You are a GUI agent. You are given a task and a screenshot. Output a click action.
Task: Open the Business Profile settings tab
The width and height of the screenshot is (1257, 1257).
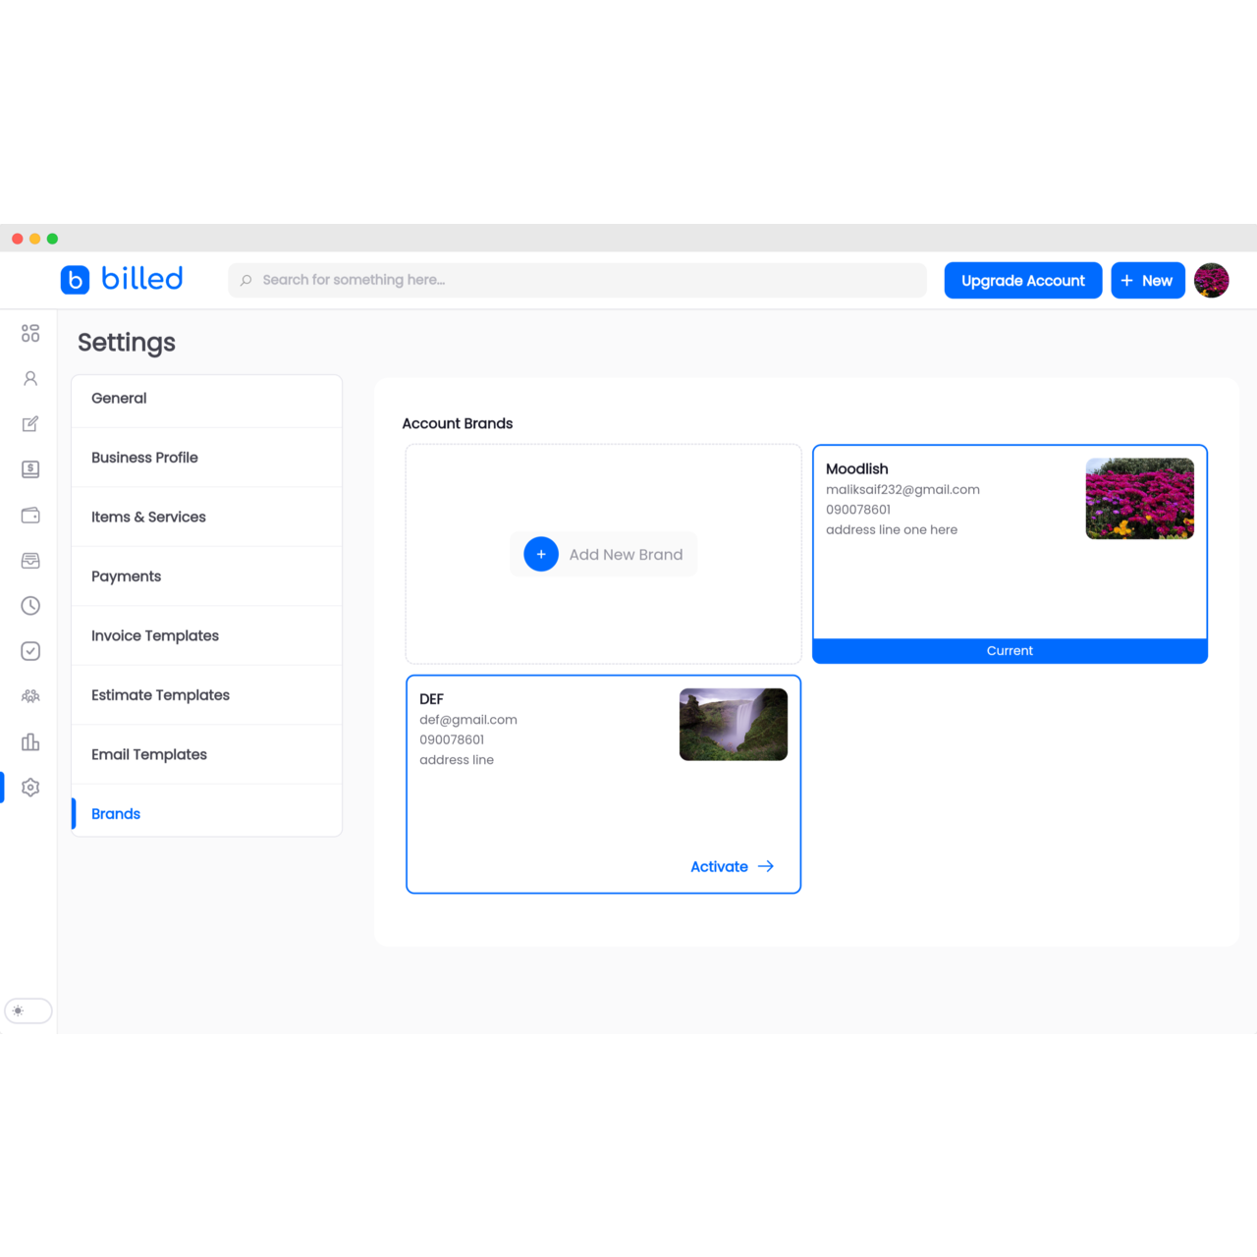[144, 458]
